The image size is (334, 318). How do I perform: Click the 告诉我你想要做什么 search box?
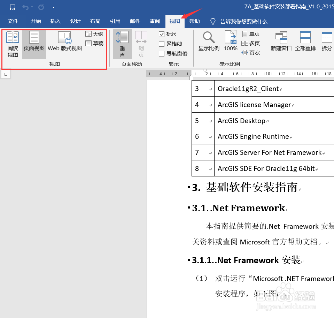coord(244,22)
